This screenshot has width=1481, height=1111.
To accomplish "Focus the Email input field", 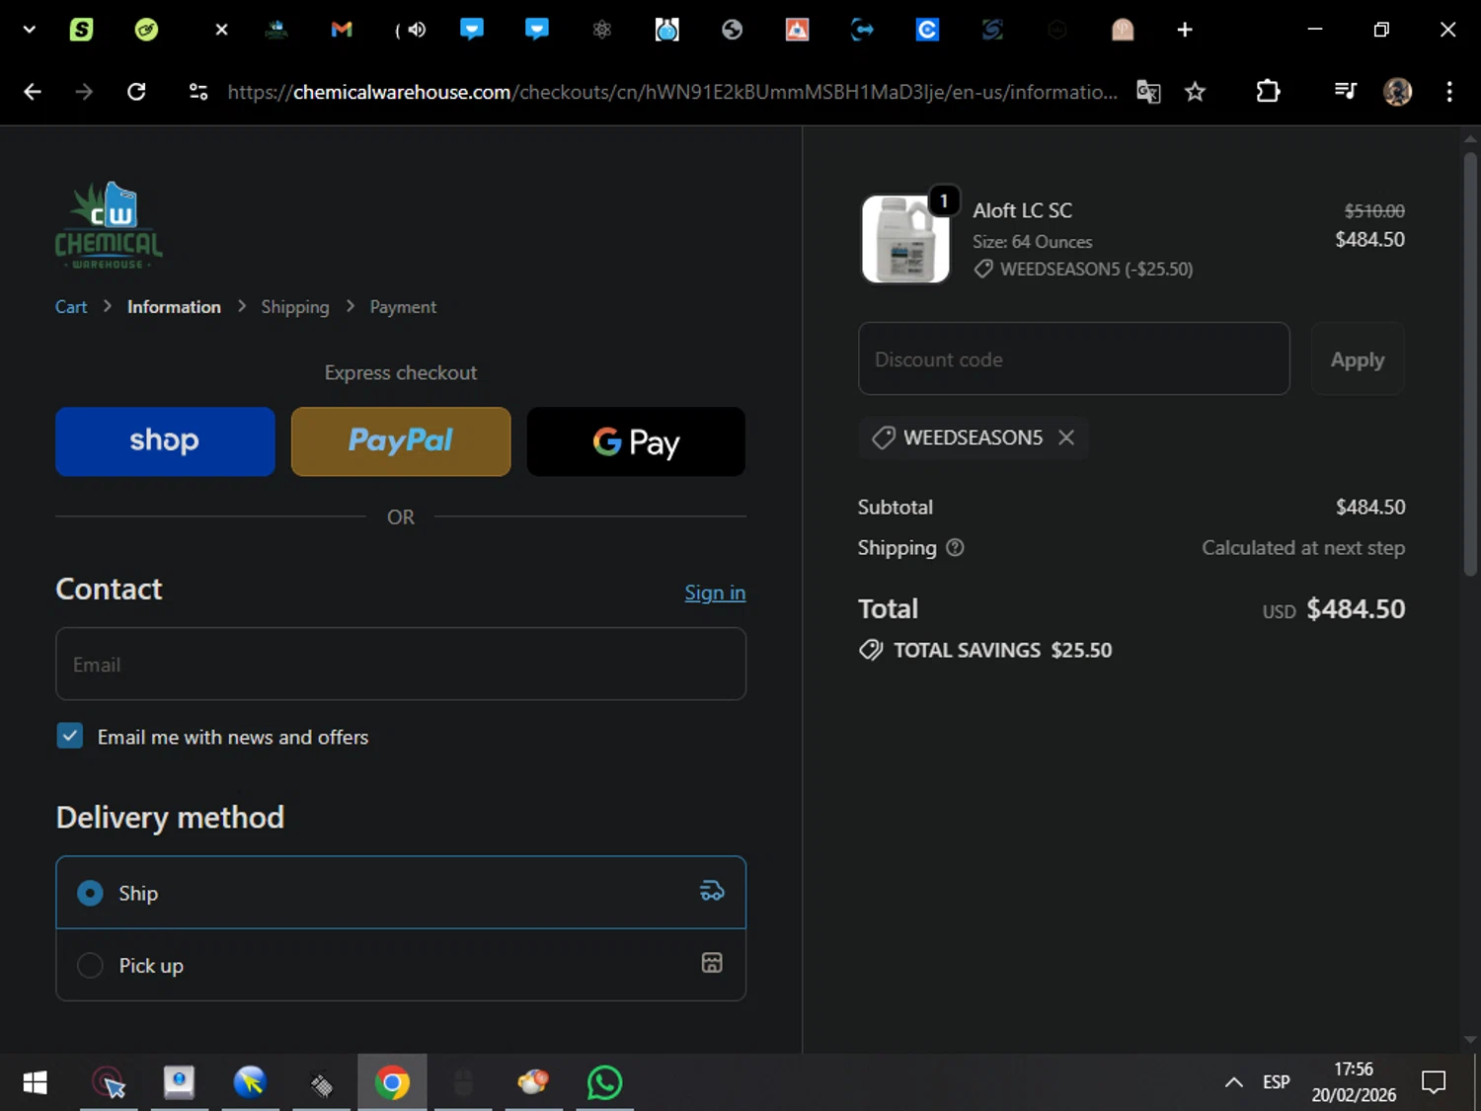I will point(401,664).
